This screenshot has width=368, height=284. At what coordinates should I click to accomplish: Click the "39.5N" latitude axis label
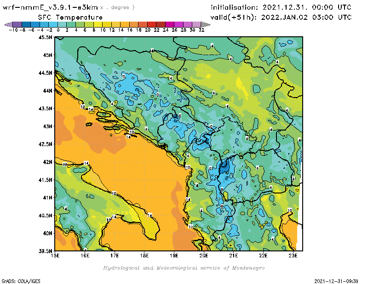click(45, 251)
